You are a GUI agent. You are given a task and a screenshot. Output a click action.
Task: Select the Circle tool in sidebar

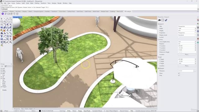(2, 21)
